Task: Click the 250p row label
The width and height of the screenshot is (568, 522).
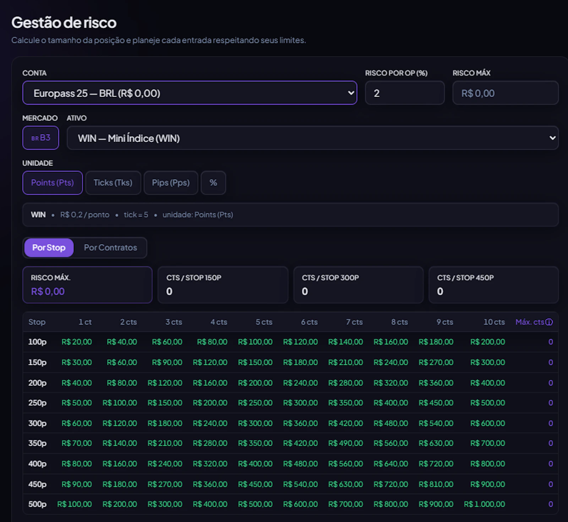Action: pos(37,403)
